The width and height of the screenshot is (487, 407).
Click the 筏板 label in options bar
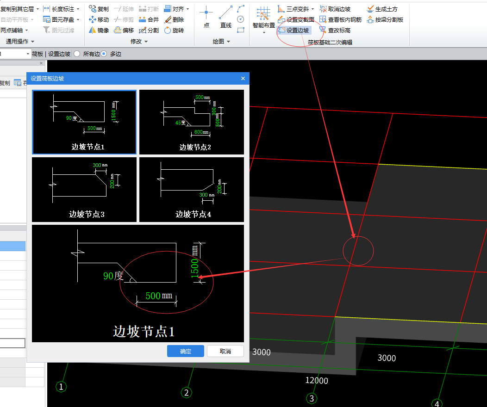(x=37, y=54)
